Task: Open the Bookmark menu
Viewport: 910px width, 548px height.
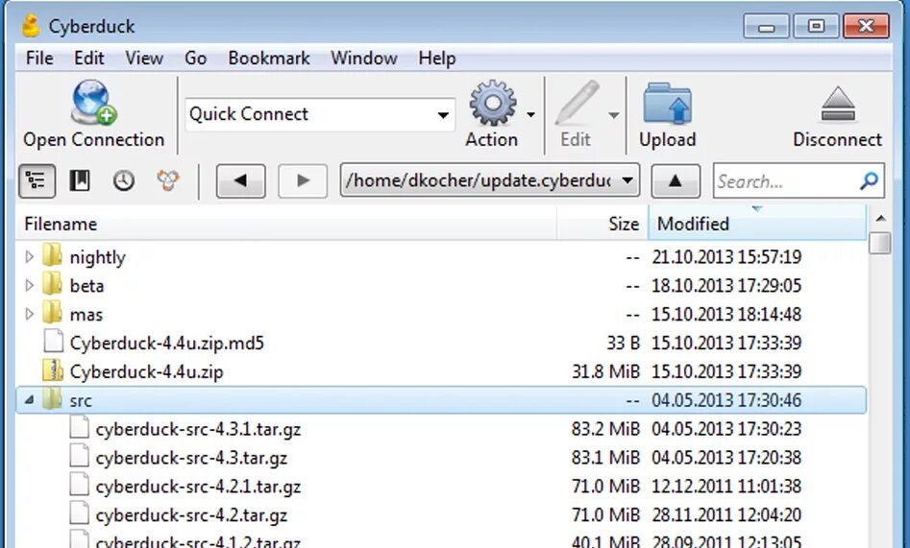Action: 269,58
